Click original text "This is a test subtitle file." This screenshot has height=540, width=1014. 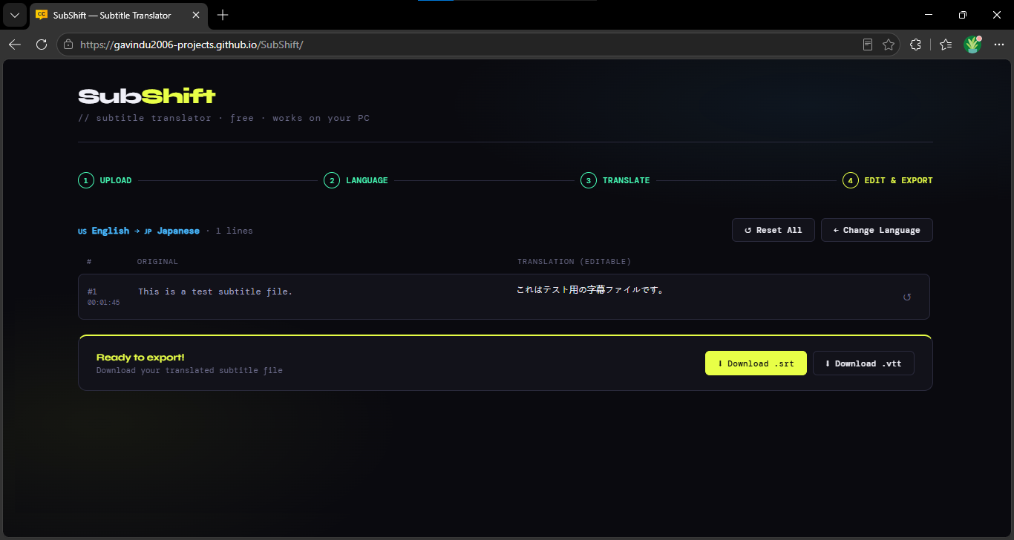click(215, 292)
